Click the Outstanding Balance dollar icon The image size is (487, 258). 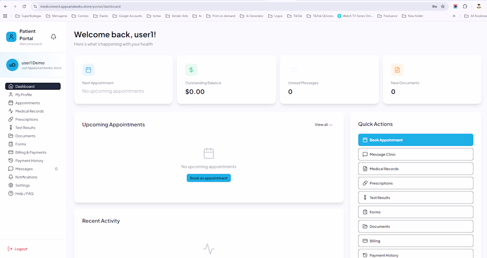click(191, 70)
